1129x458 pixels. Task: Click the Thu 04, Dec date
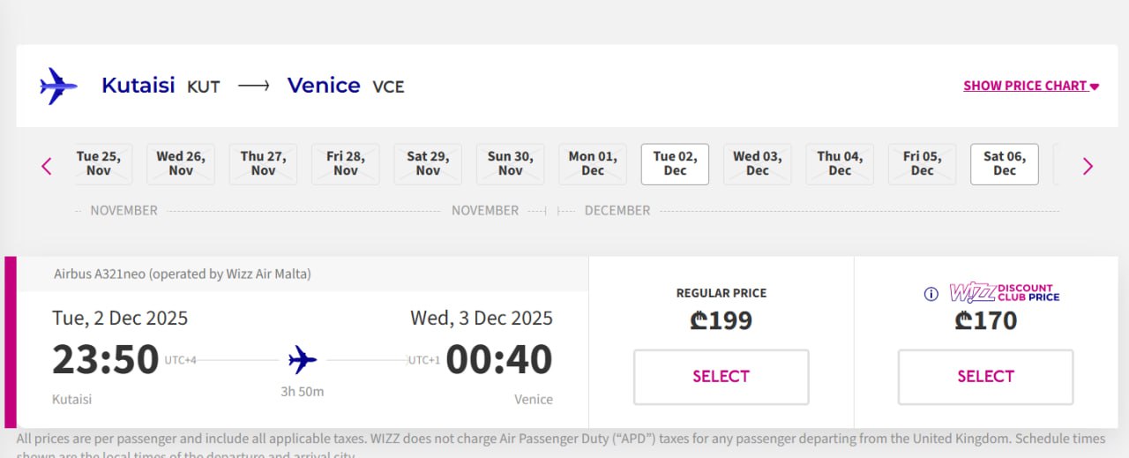840,164
